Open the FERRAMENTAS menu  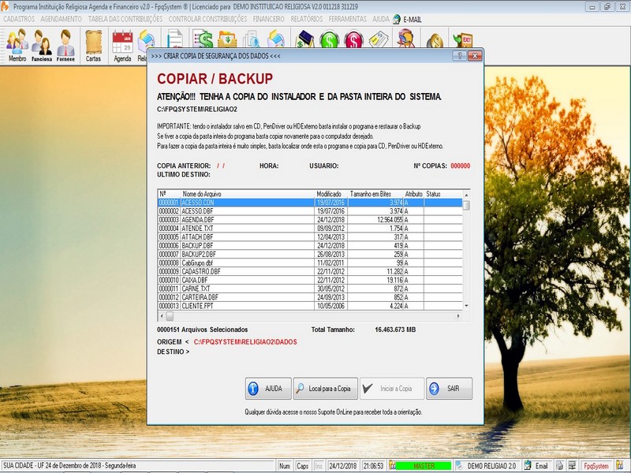348,19
